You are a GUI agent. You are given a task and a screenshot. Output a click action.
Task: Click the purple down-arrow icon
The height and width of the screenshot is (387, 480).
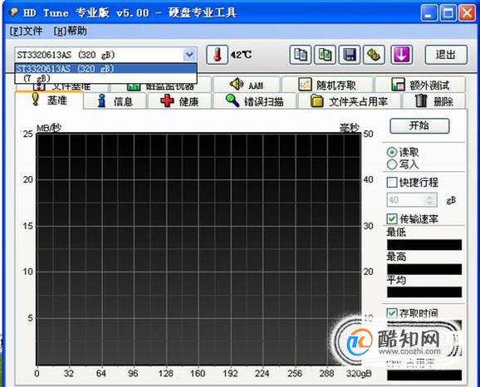[x=402, y=55]
